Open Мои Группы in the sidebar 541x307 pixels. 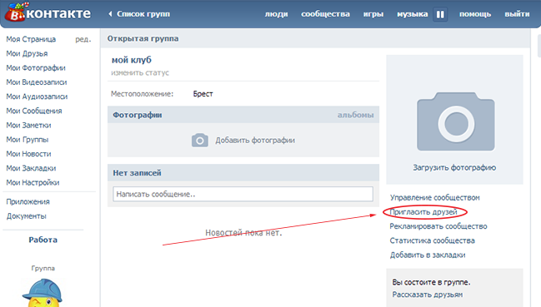(28, 140)
